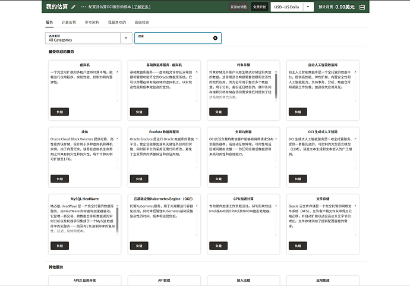Viewport: 410px width, 286px height.
Task: Click 负载 button on the 负载均衡器 card
Action: tap(218, 179)
